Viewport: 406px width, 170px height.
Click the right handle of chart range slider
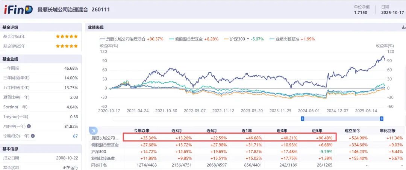[382, 119]
